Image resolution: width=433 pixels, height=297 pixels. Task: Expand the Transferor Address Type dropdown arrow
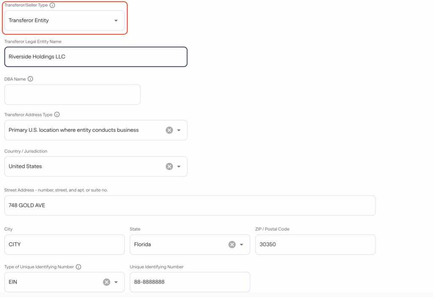coord(179,130)
